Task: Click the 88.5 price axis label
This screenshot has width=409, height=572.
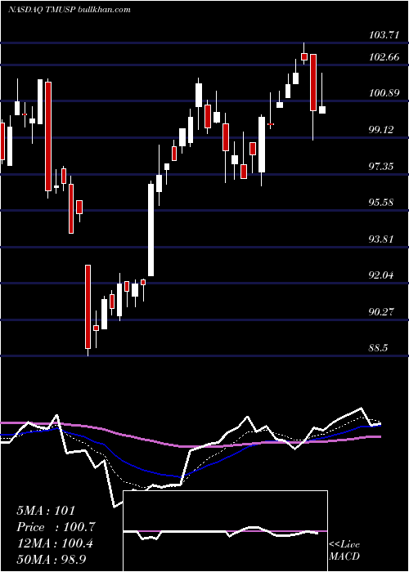Action: pyautogui.click(x=379, y=348)
